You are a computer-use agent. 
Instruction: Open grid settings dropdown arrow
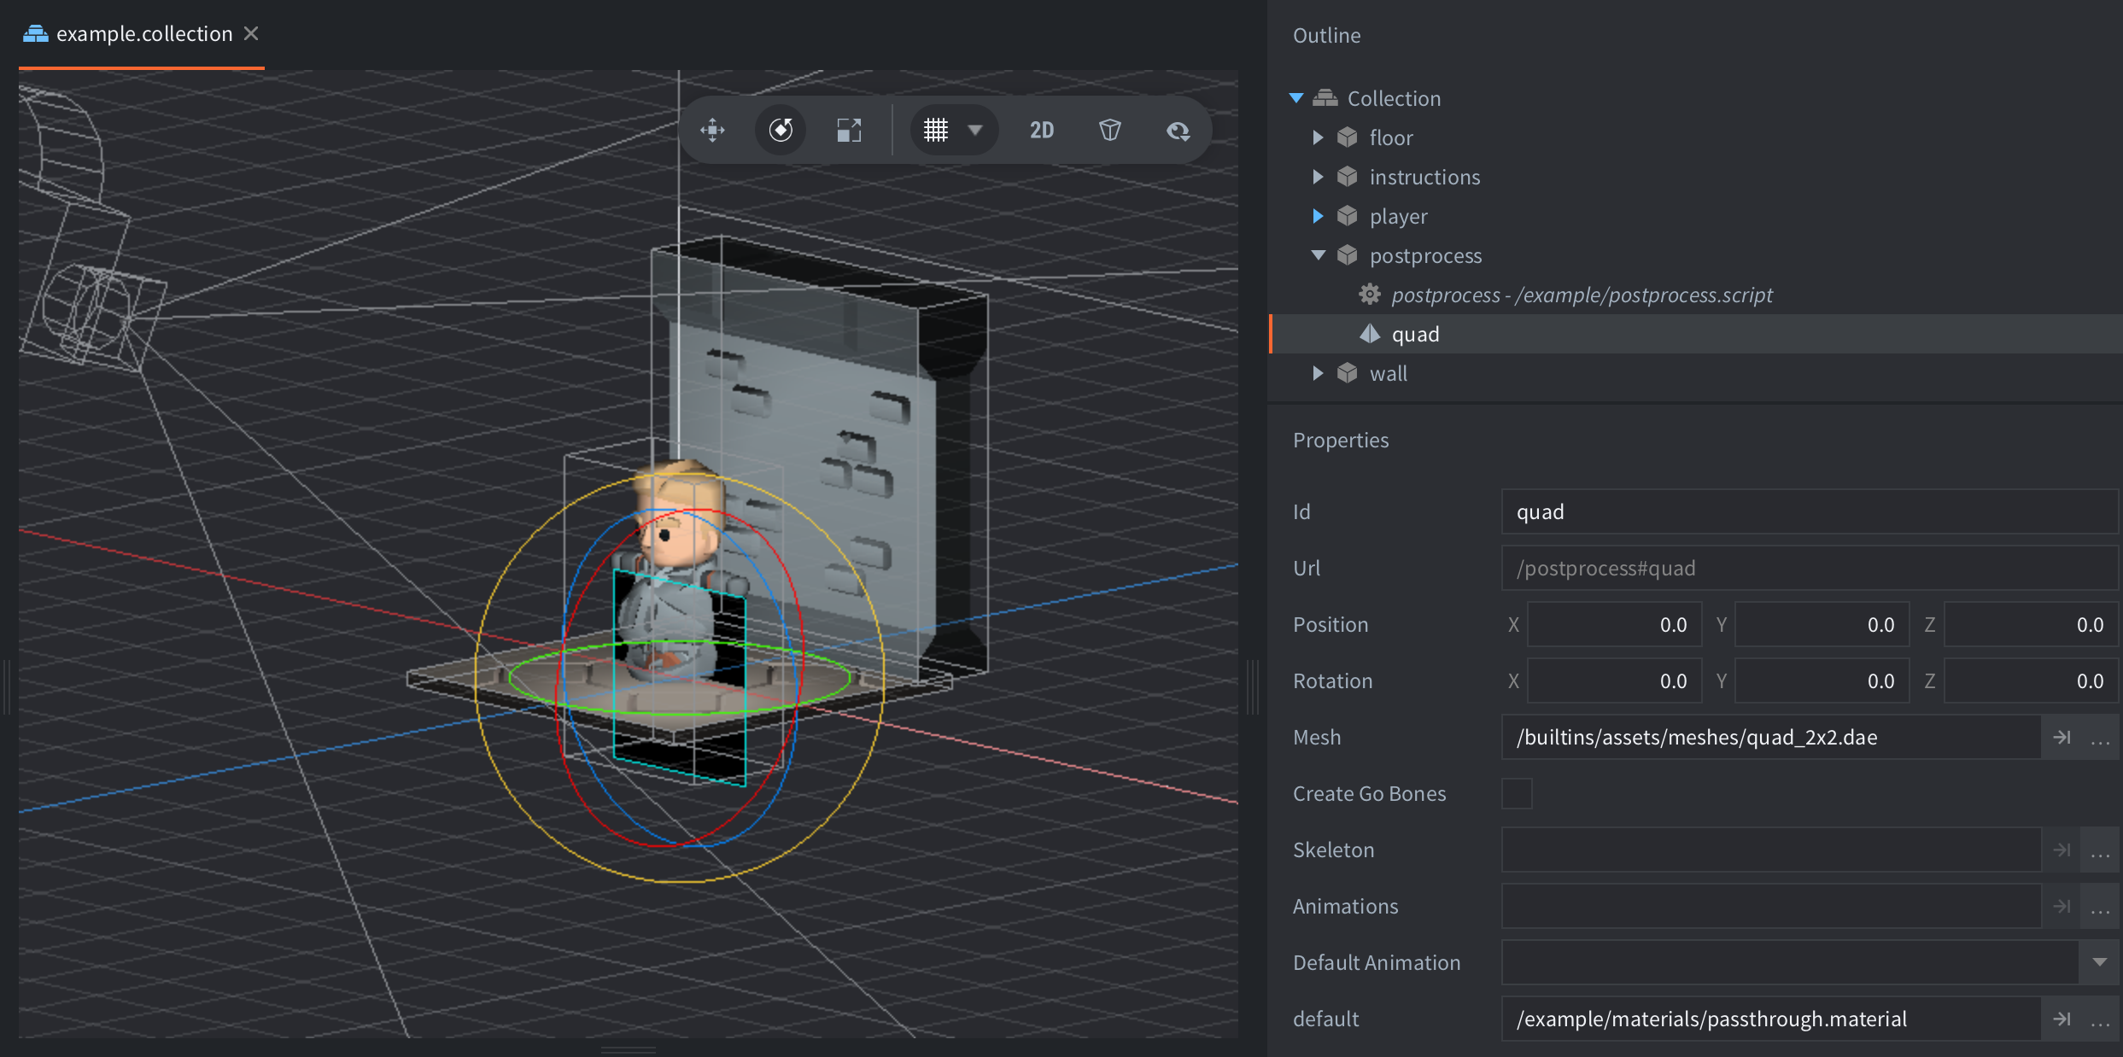point(975,130)
